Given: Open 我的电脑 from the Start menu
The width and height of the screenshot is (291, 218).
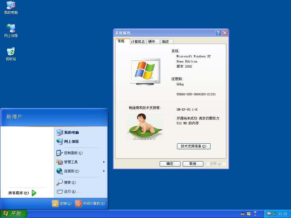Looking at the screenshot, I should (x=81, y=132).
